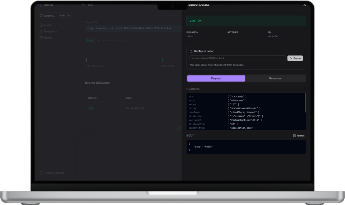Click the 200 OK status banner
This screenshot has width=345, height=205.
[246, 21]
